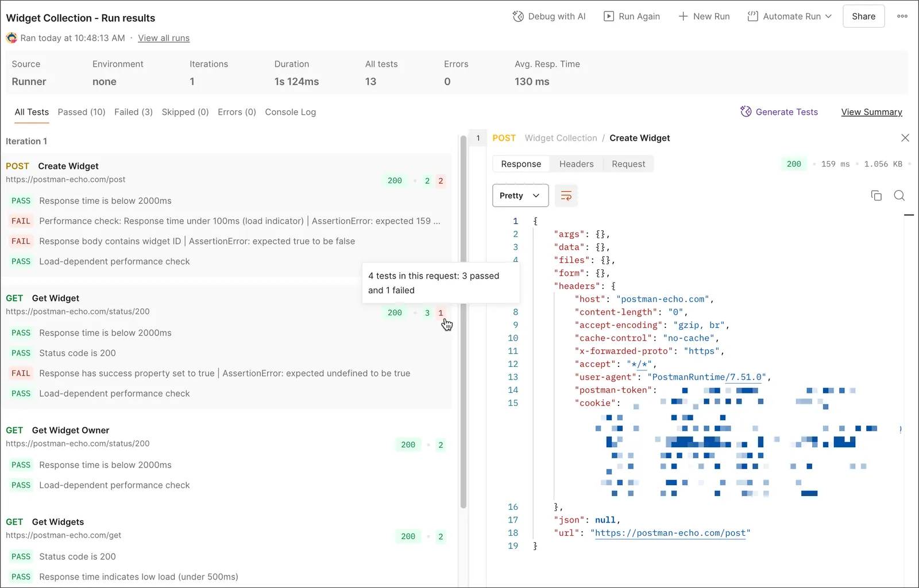
Task: Open the View Summary link
Action: pos(871,112)
